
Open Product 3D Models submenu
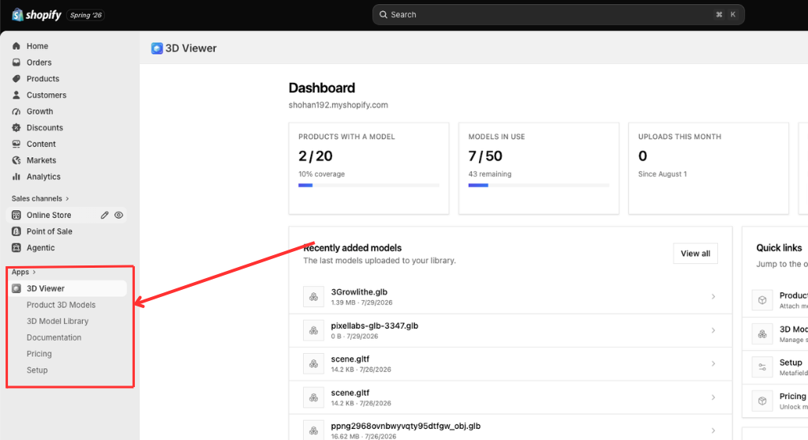click(61, 305)
